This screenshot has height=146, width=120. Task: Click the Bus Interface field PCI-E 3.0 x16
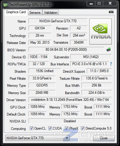click(x=89, y=64)
